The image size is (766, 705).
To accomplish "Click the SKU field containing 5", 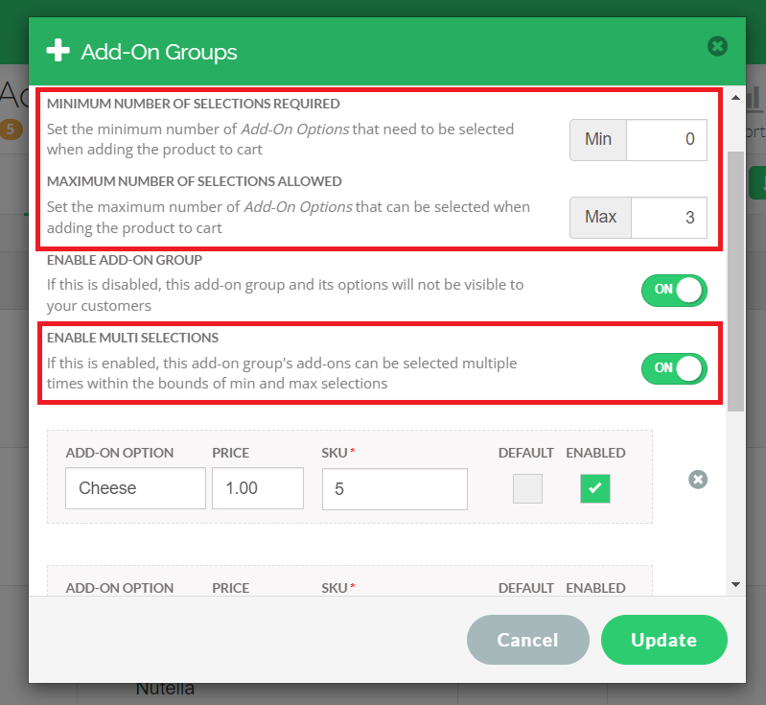I will [x=394, y=489].
